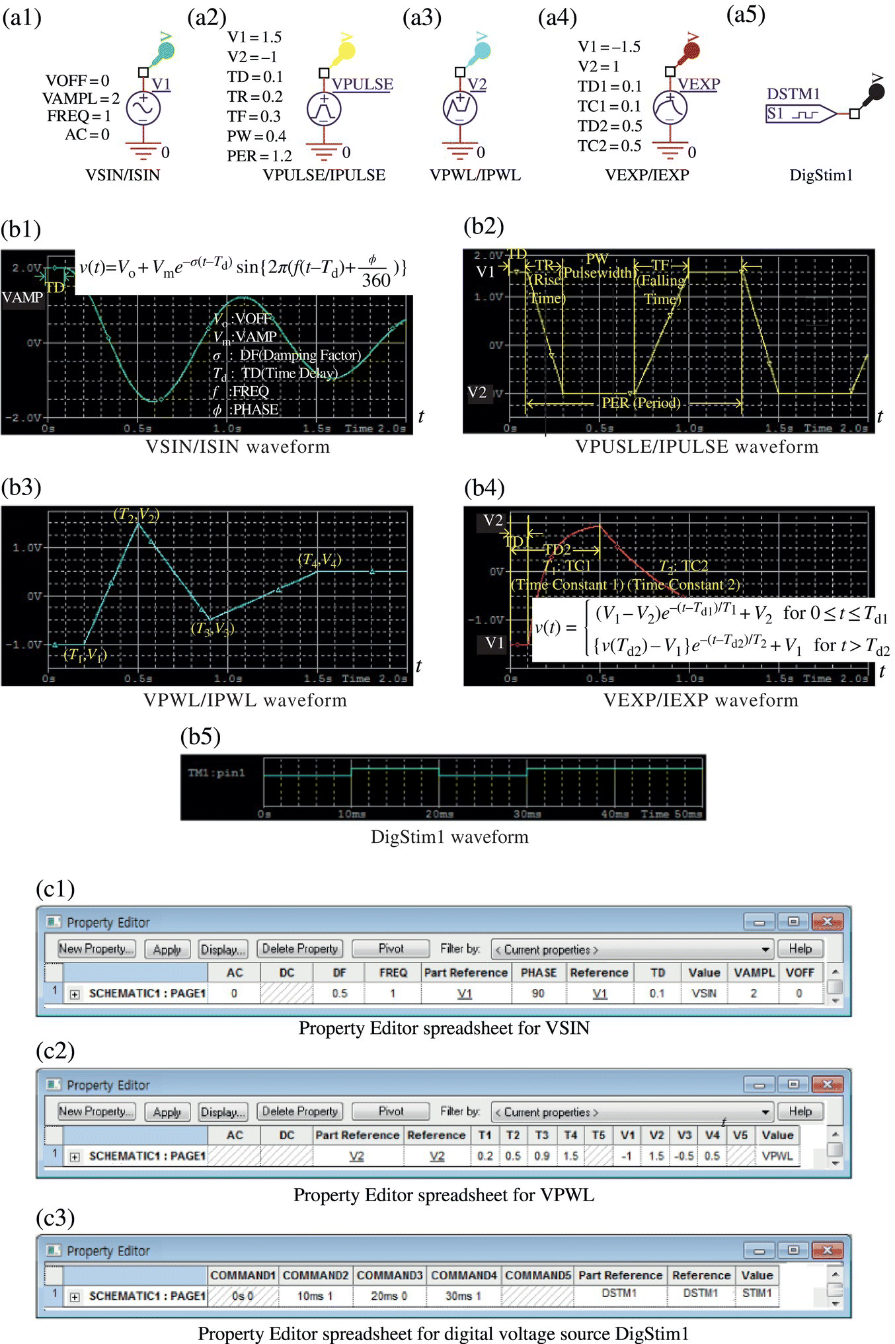Click VAMPL cell with value 2
The image size is (895, 1344).
coord(754,993)
